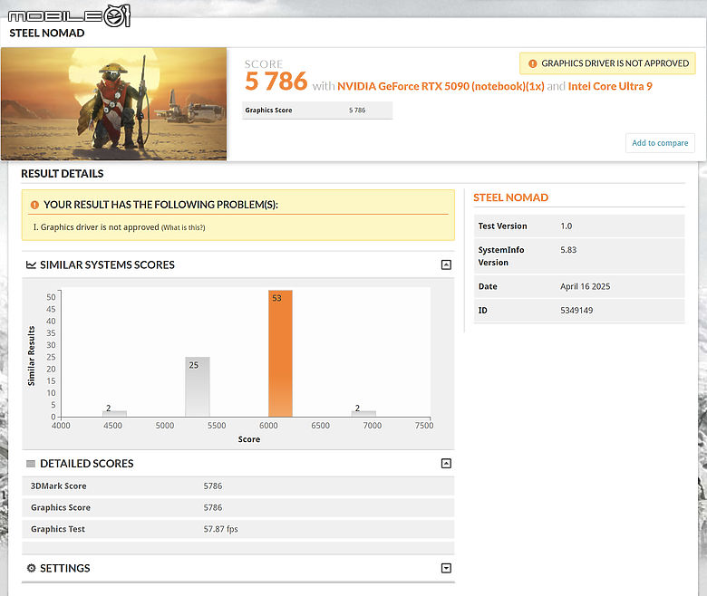Click the Graphics Test 57.87 fps row
Viewport: 707px width, 596px height.
click(237, 529)
